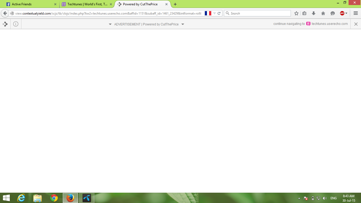This screenshot has height=203, width=361.
Task: Open a new tab with plus button
Action: (175, 4)
